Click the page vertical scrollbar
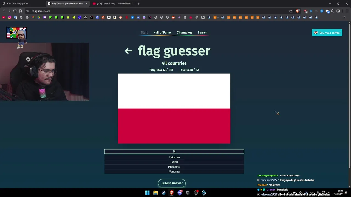 pos(349,96)
